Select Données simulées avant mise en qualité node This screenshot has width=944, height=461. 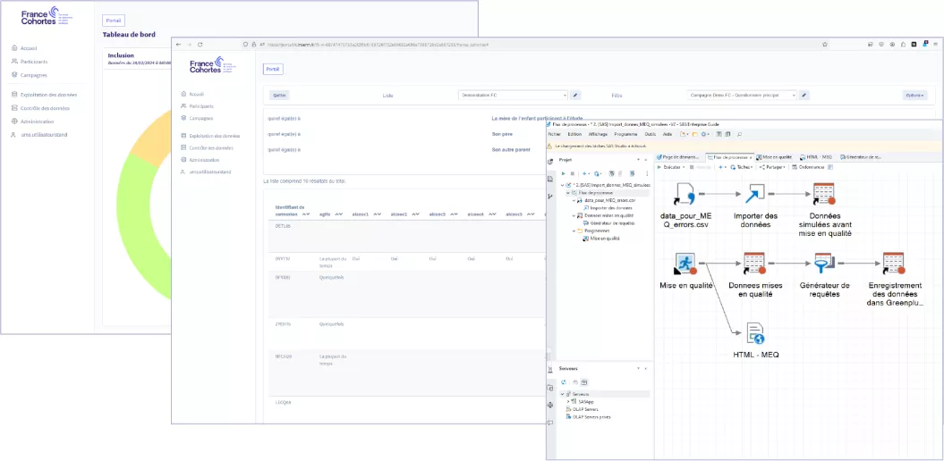[x=823, y=194]
